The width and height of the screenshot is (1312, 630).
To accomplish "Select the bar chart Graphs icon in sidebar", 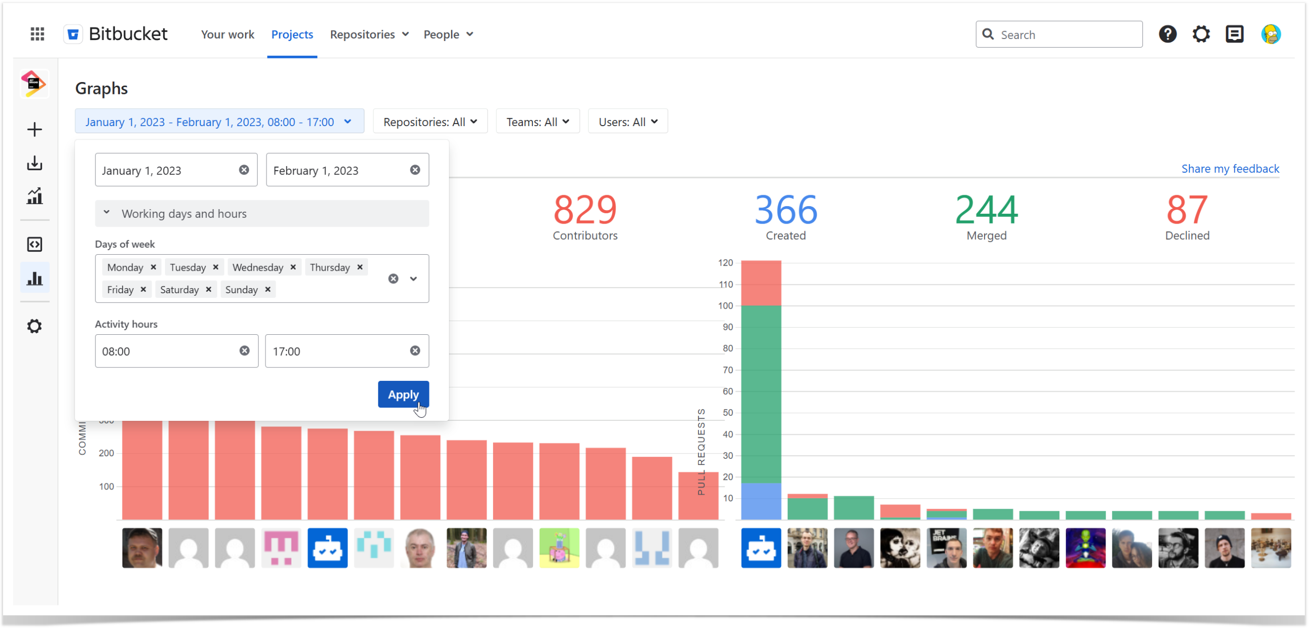I will (34, 278).
